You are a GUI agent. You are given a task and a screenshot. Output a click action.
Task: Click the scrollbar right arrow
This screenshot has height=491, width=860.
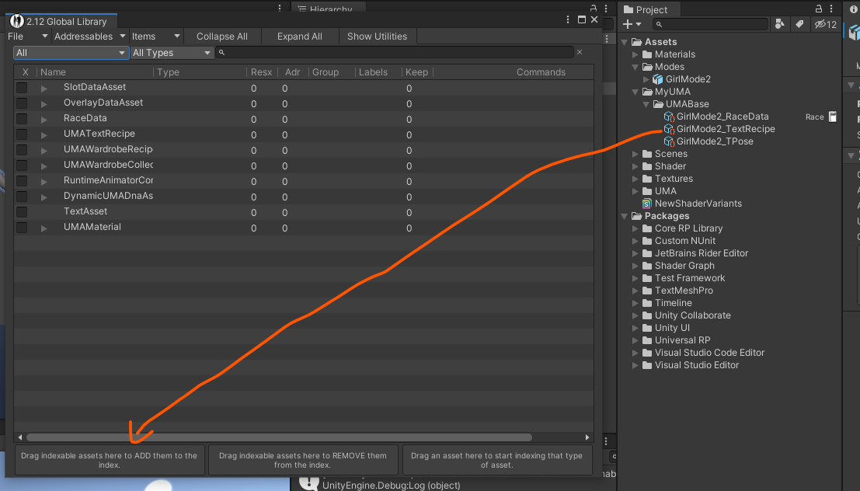click(587, 437)
